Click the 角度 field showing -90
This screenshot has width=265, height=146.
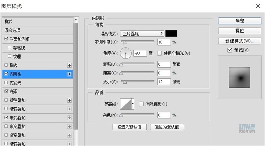click(140, 53)
